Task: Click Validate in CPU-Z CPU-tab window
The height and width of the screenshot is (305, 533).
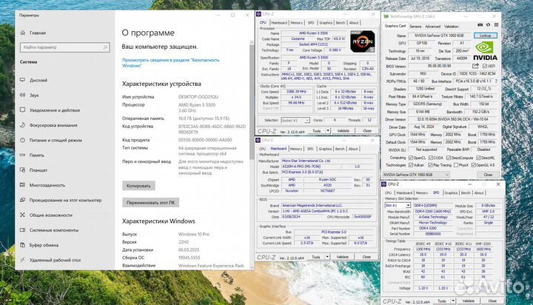Action: pos(343,131)
